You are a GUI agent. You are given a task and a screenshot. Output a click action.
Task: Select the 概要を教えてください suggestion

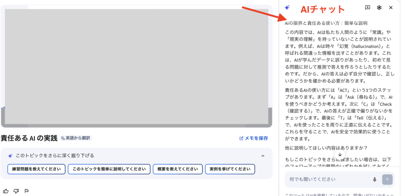pyautogui.click(x=178, y=169)
